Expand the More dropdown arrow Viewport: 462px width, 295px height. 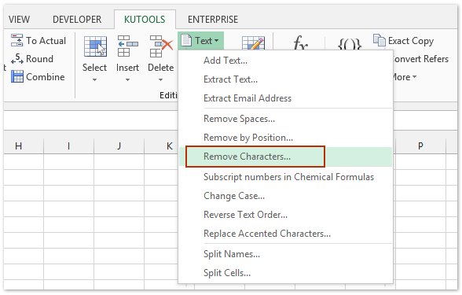tap(414, 77)
